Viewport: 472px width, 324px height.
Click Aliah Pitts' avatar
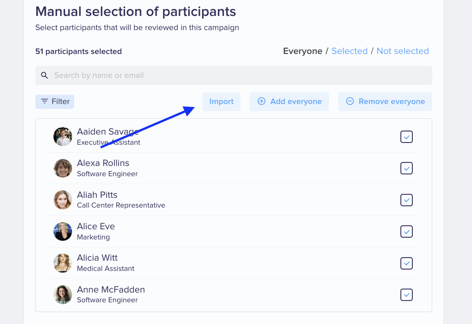[x=63, y=200]
